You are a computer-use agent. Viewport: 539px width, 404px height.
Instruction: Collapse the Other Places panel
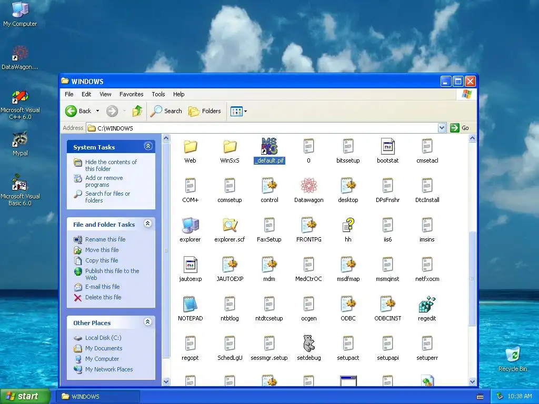point(148,322)
